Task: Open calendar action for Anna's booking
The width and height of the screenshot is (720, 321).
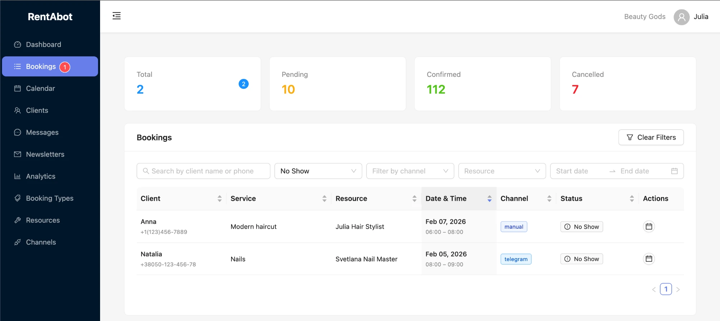Action: pyautogui.click(x=649, y=227)
